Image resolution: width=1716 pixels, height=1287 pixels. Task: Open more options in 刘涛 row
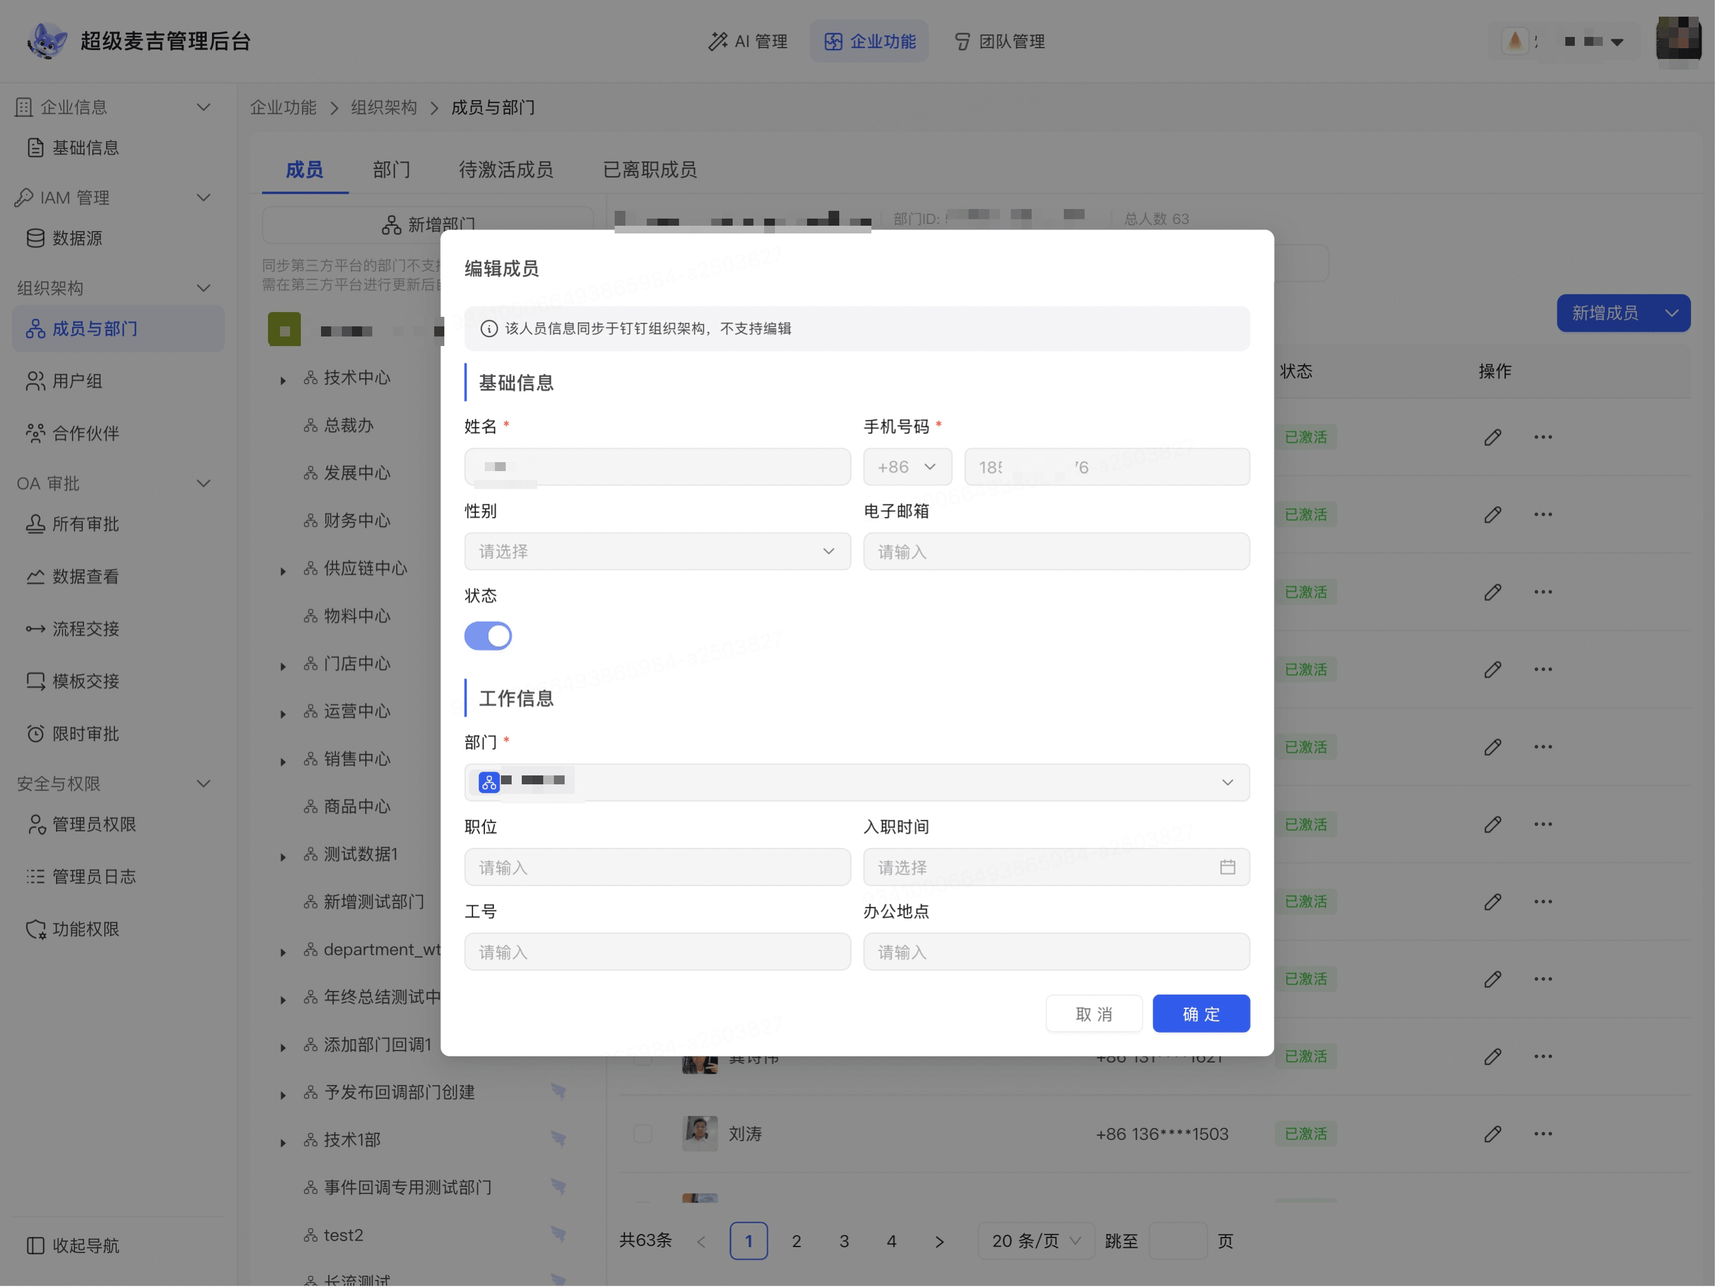pyautogui.click(x=1543, y=1134)
